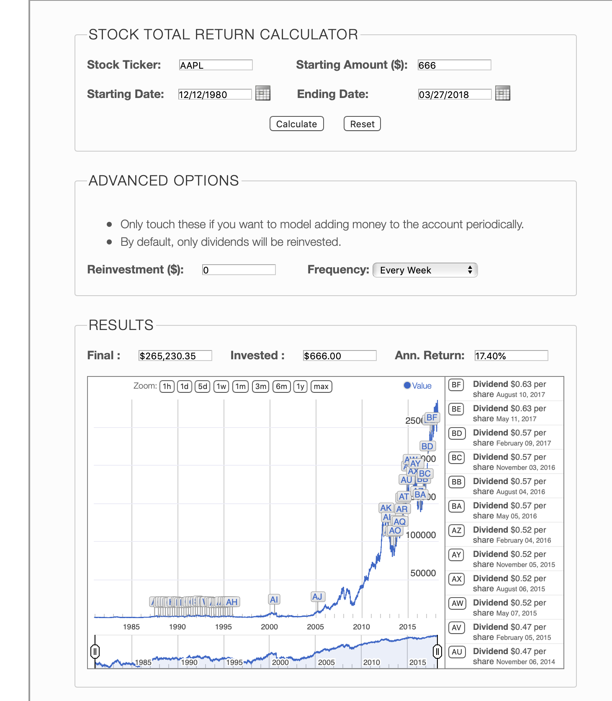
Task: Choose the 1y zoom range
Action: coord(301,386)
